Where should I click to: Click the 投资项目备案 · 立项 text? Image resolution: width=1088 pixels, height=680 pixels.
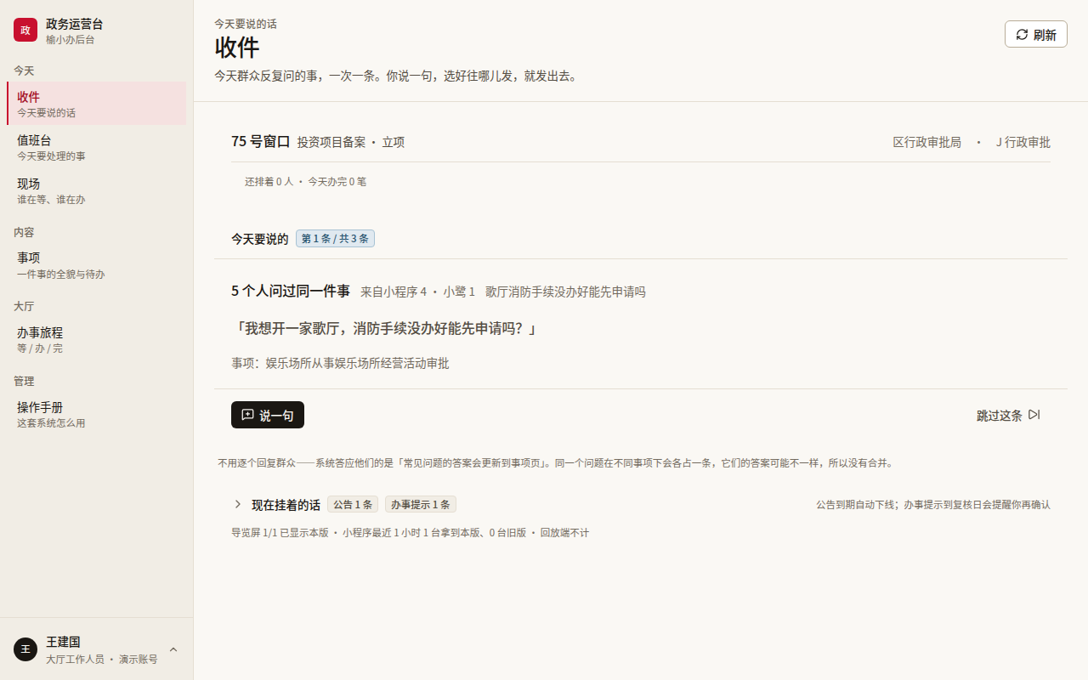351,142
